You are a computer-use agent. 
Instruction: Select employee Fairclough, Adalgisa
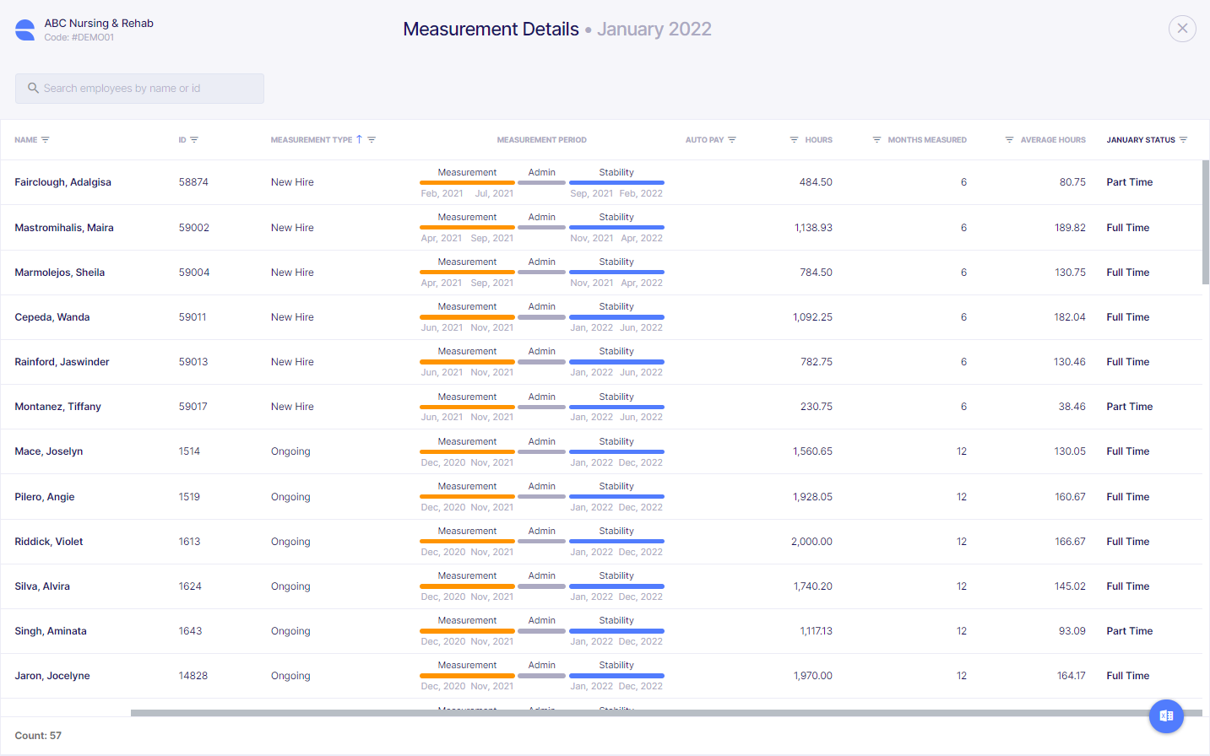(63, 182)
